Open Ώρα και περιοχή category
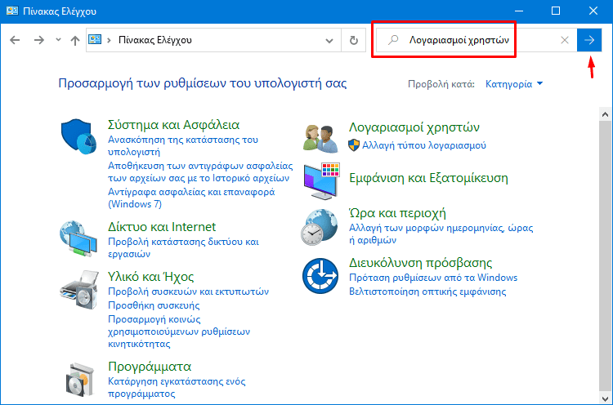 (x=397, y=213)
